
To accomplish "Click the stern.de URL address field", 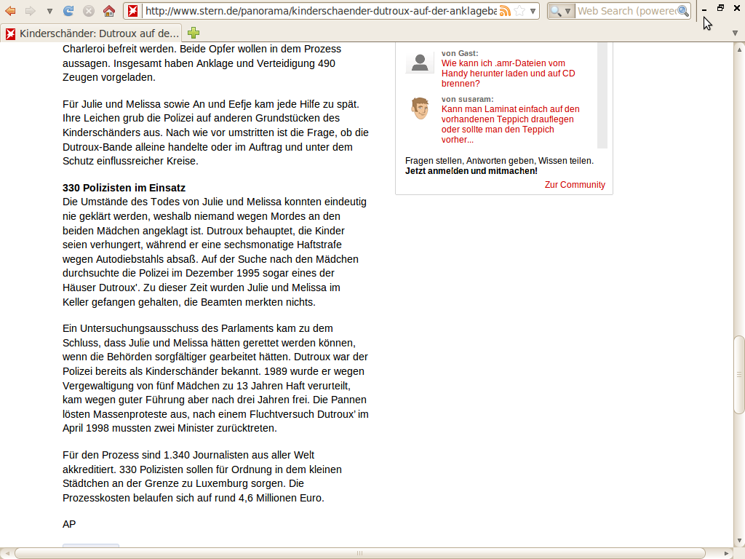I will click(x=321, y=11).
